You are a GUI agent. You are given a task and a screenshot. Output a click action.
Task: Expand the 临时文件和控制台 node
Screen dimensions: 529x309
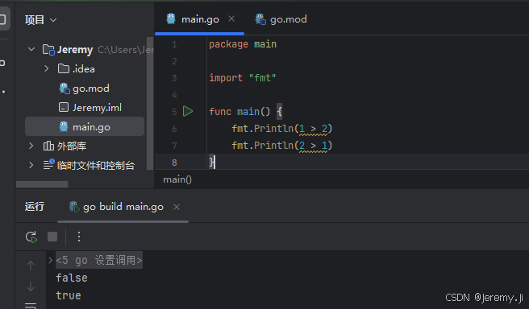(31, 165)
